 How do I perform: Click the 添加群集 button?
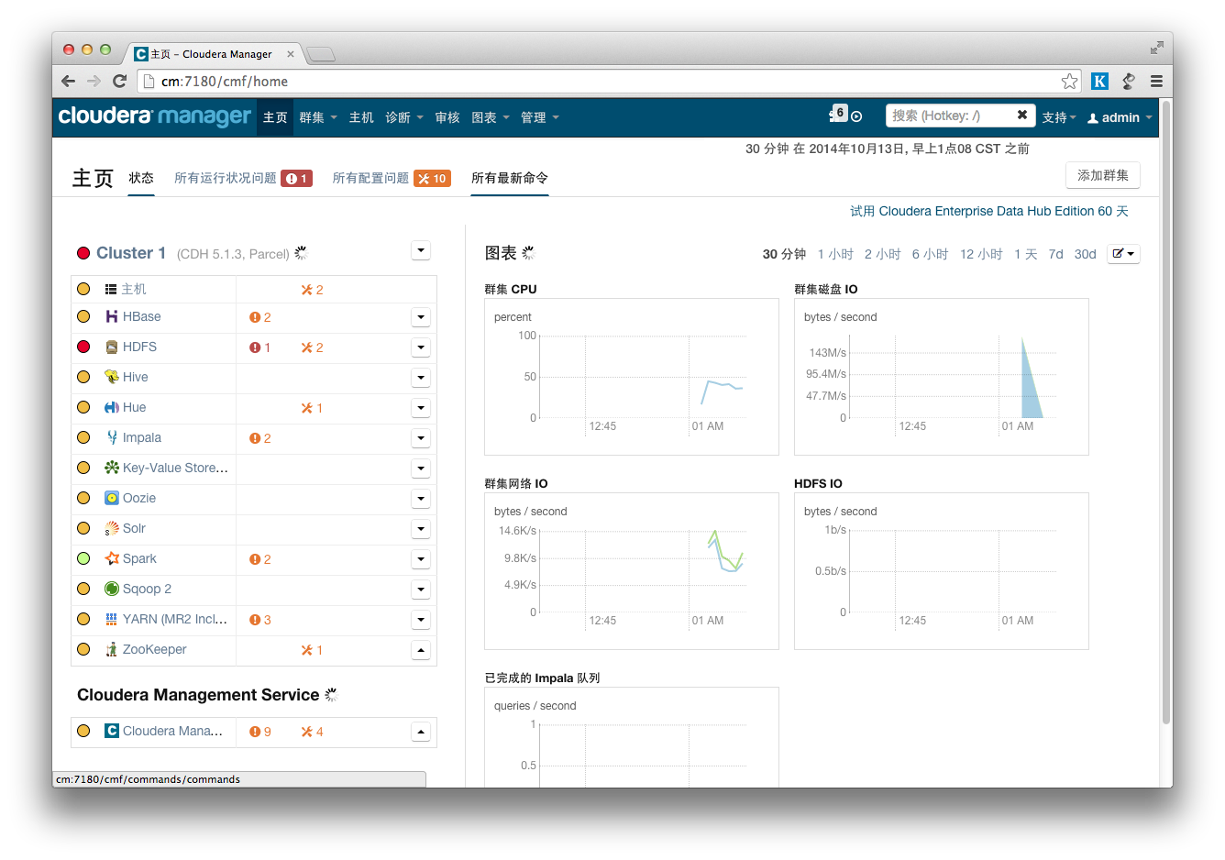pyautogui.click(x=1102, y=175)
